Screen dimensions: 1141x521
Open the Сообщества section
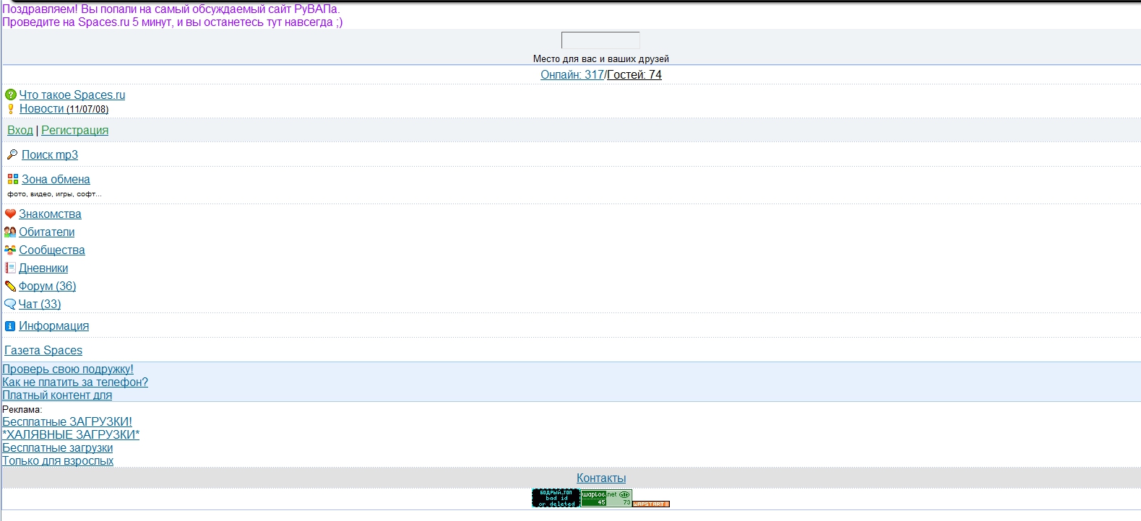pyautogui.click(x=52, y=250)
